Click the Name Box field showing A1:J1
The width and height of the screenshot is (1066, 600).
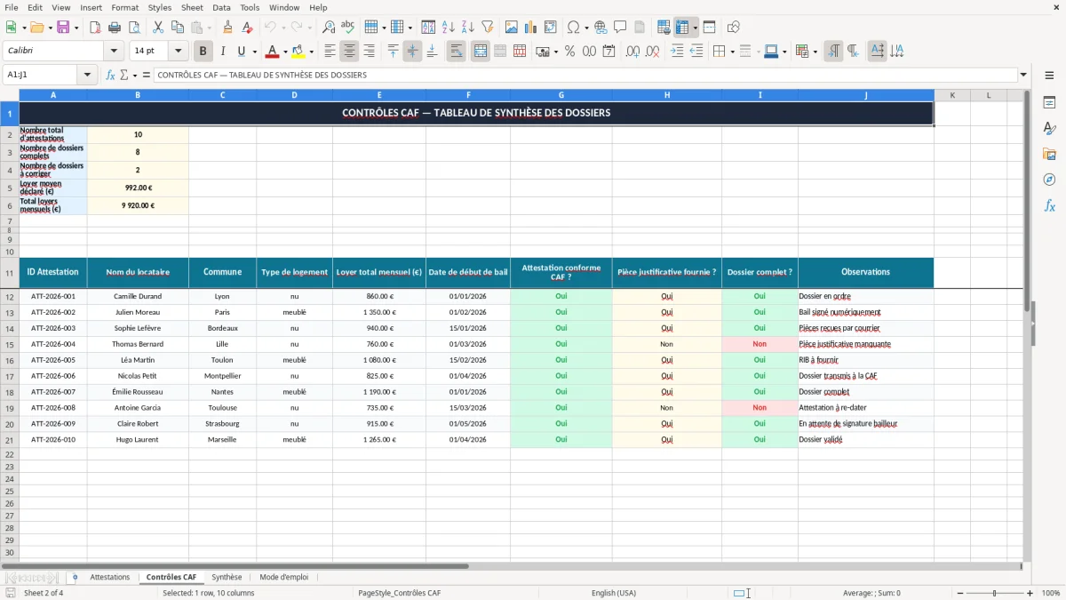(x=41, y=76)
